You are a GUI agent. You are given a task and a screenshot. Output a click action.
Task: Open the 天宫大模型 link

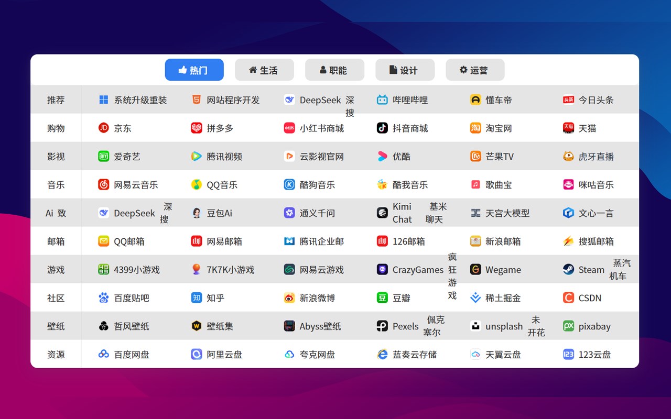tap(507, 213)
